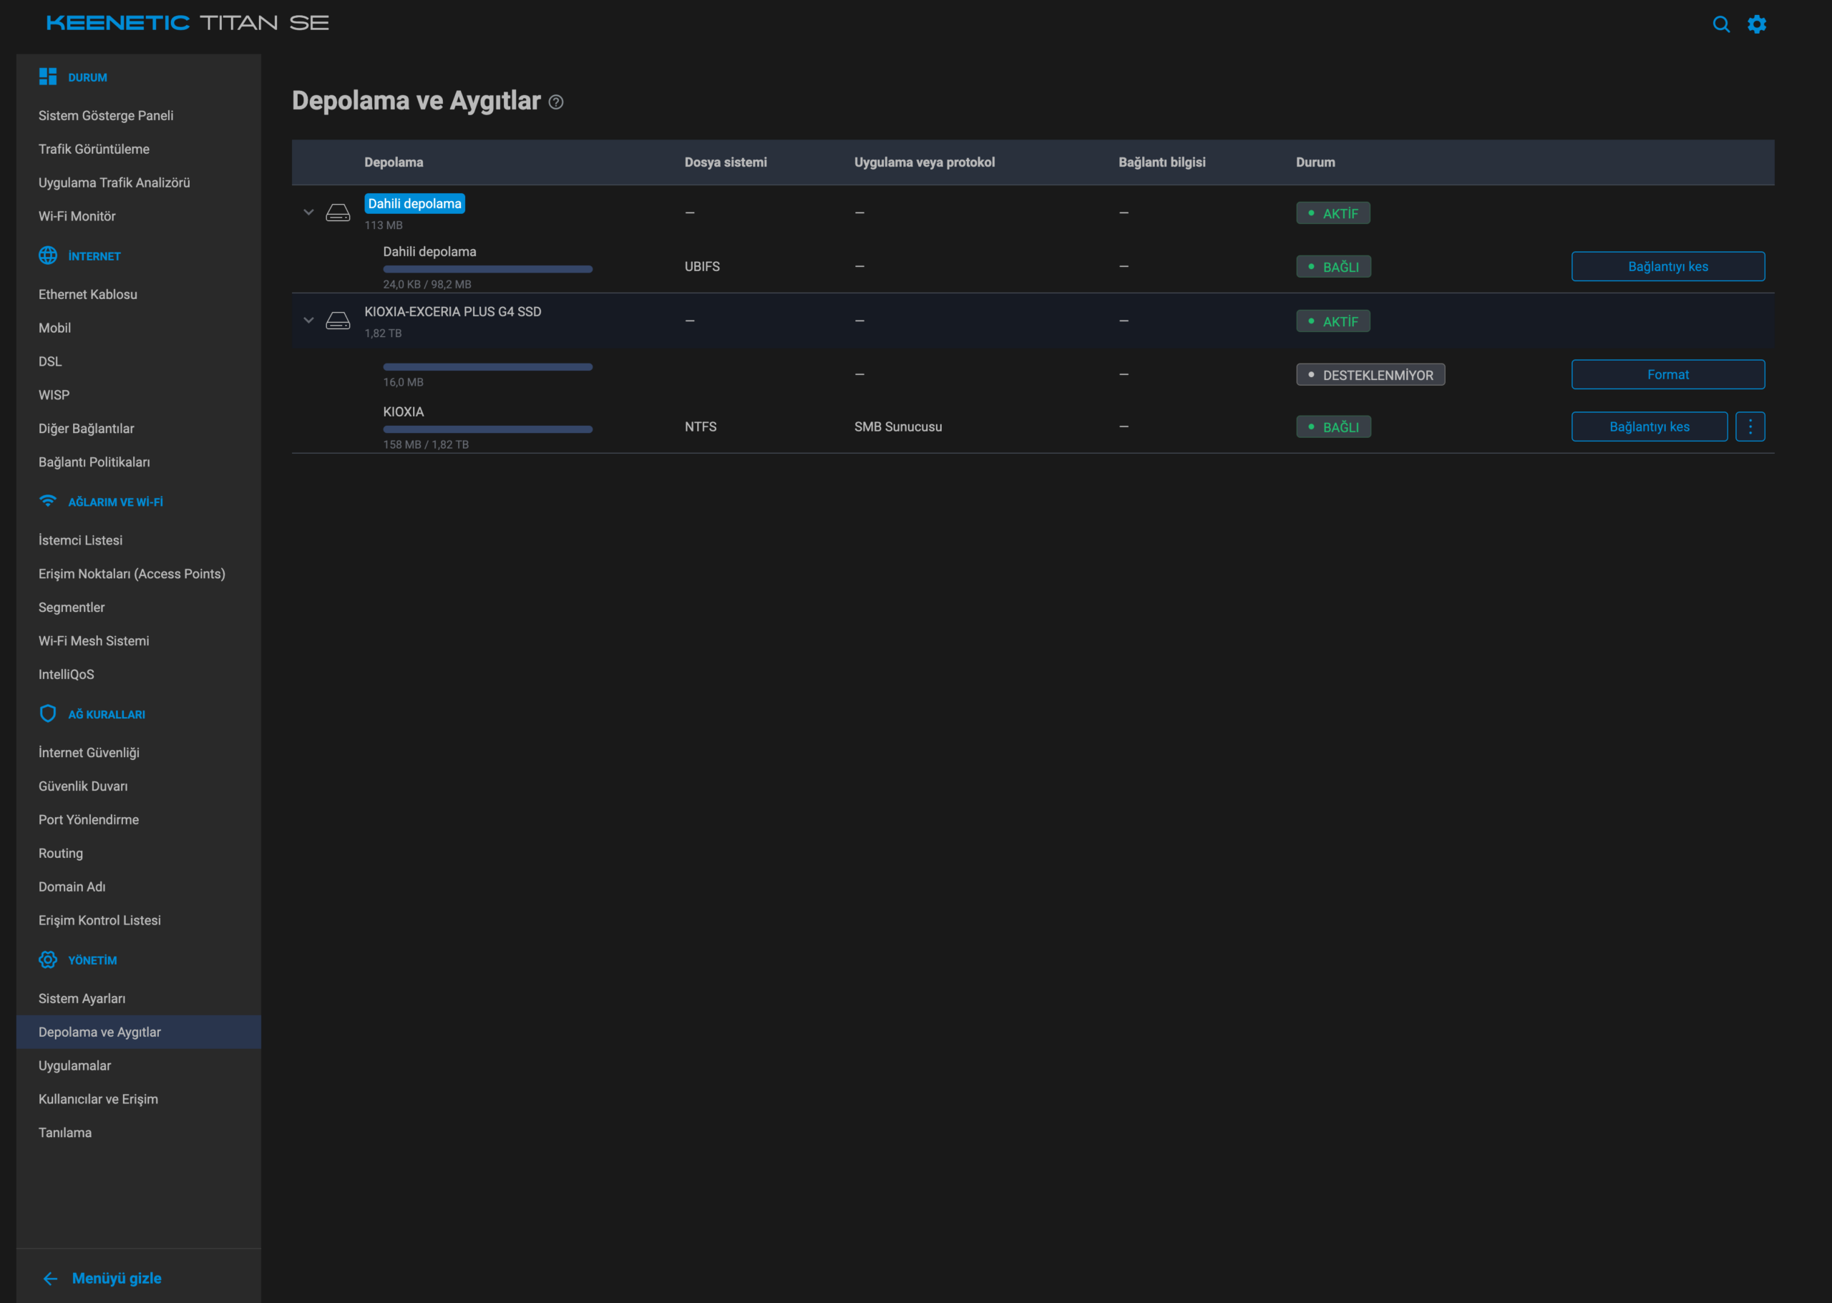Open Port Yönlendirme

pos(88,820)
